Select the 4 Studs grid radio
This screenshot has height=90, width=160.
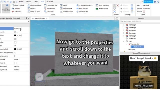[x=121, y=8]
